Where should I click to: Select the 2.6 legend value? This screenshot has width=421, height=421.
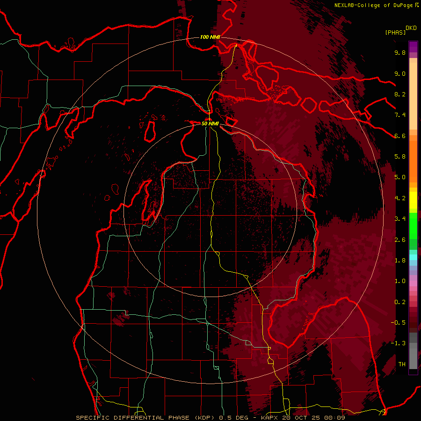click(x=400, y=240)
